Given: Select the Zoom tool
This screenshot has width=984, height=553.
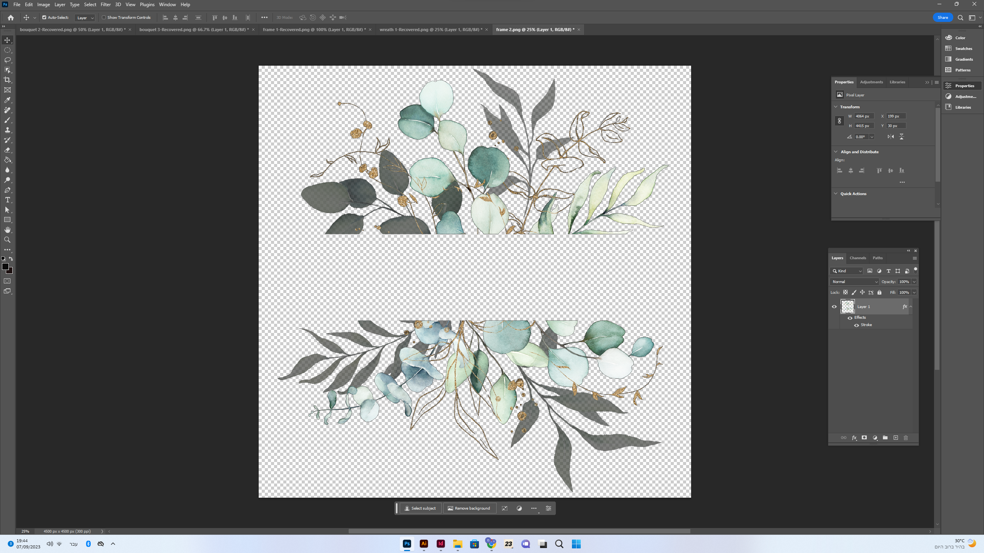Looking at the screenshot, I should 7,240.
